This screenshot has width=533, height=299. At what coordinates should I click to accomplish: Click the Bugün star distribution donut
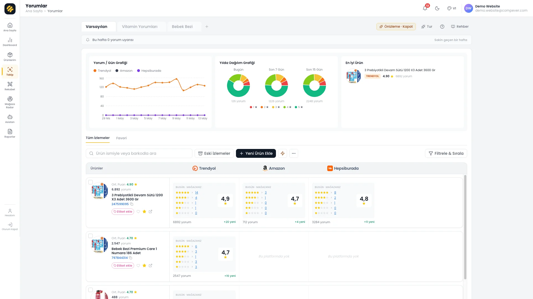pyautogui.click(x=238, y=86)
